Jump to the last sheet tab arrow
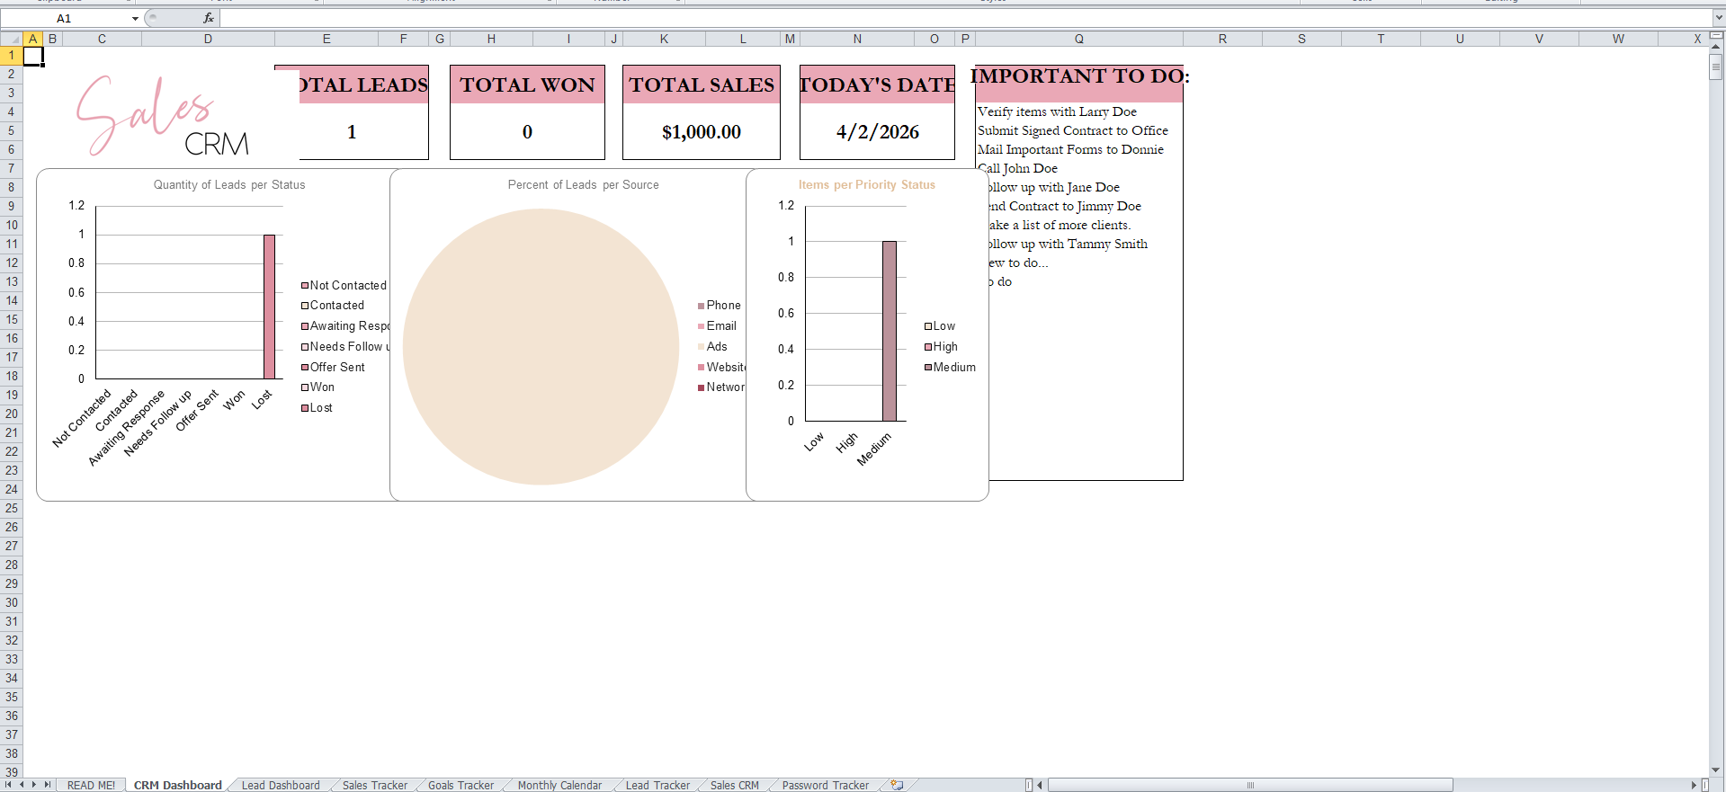This screenshot has height=792, width=1726. click(47, 785)
